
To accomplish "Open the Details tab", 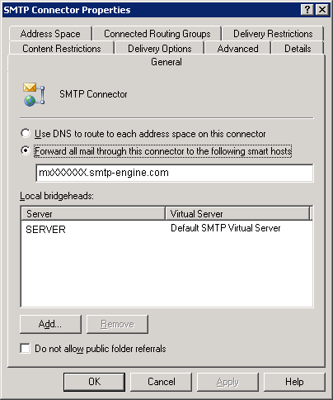I will tap(298, 49).
